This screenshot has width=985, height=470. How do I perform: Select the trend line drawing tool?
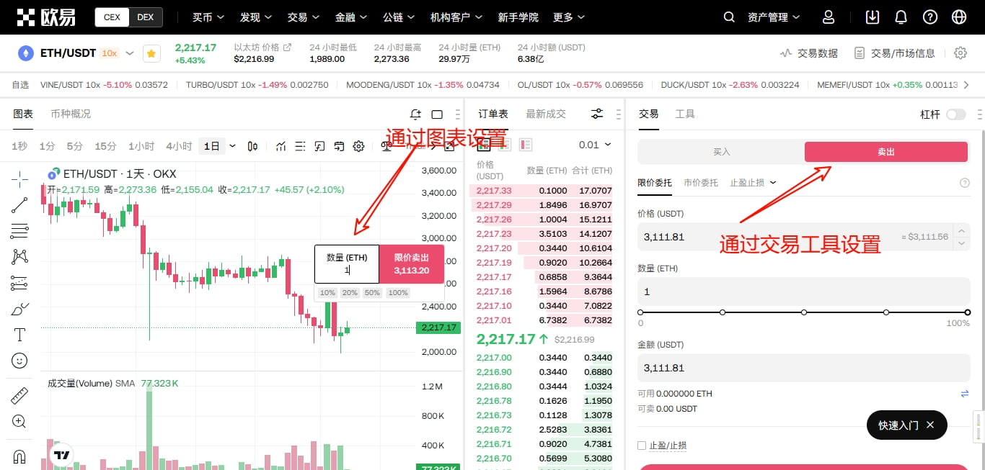[x=19, y=204]
